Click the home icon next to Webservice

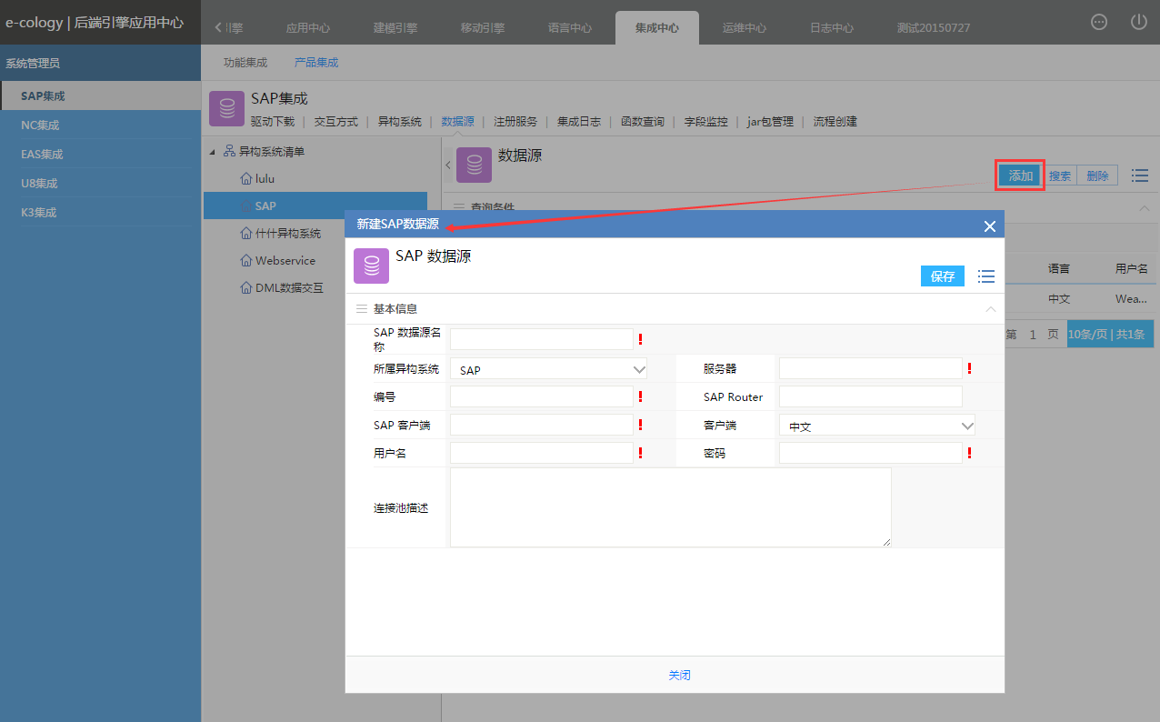click(x=246, y=261)
